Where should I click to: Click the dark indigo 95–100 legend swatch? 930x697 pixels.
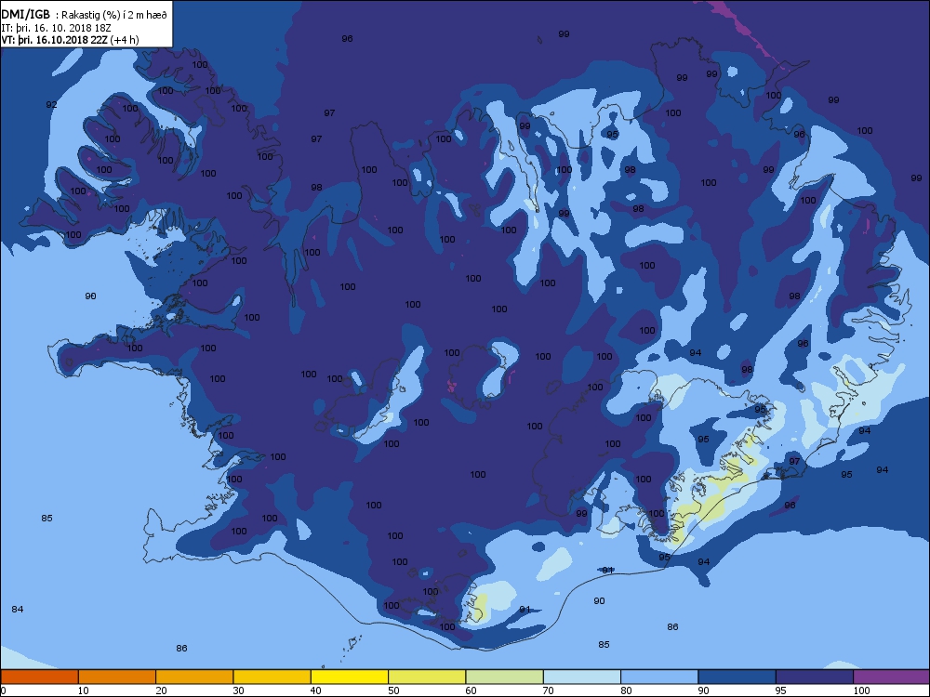(x=815, y=677)
